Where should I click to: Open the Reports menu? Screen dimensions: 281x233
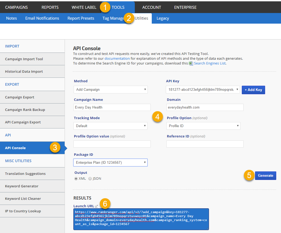[50, 7]
